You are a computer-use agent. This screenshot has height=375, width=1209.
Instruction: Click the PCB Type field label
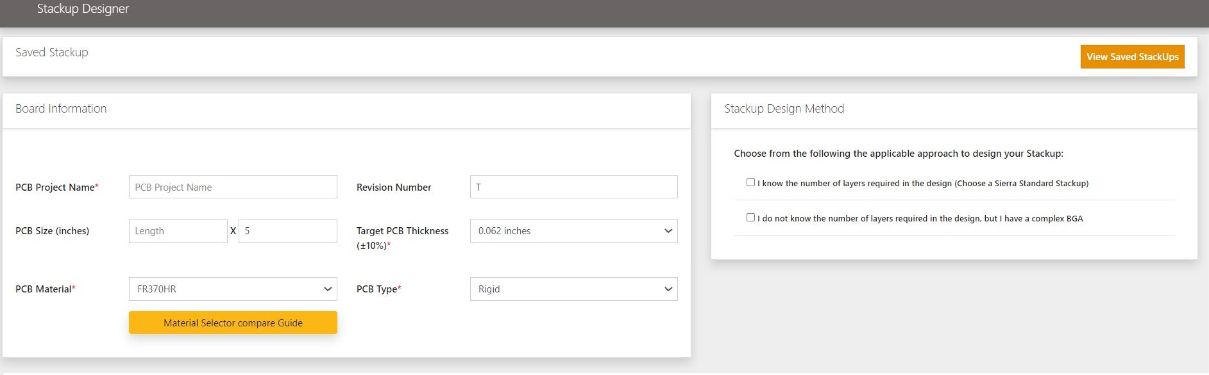[x=376, y=289]
